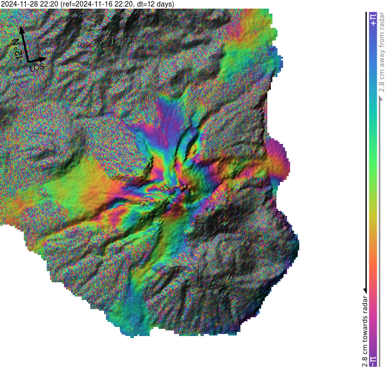Click the '2.8 cm towards radar' label

365,331
